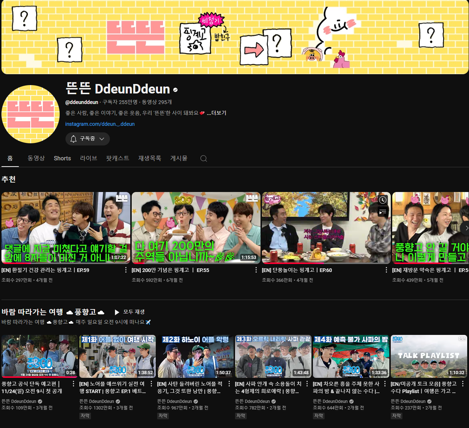The height and width of the screenshot is (428, 469).
Task: Click the notification bell in subscribe button
Action: pos(73,139)
